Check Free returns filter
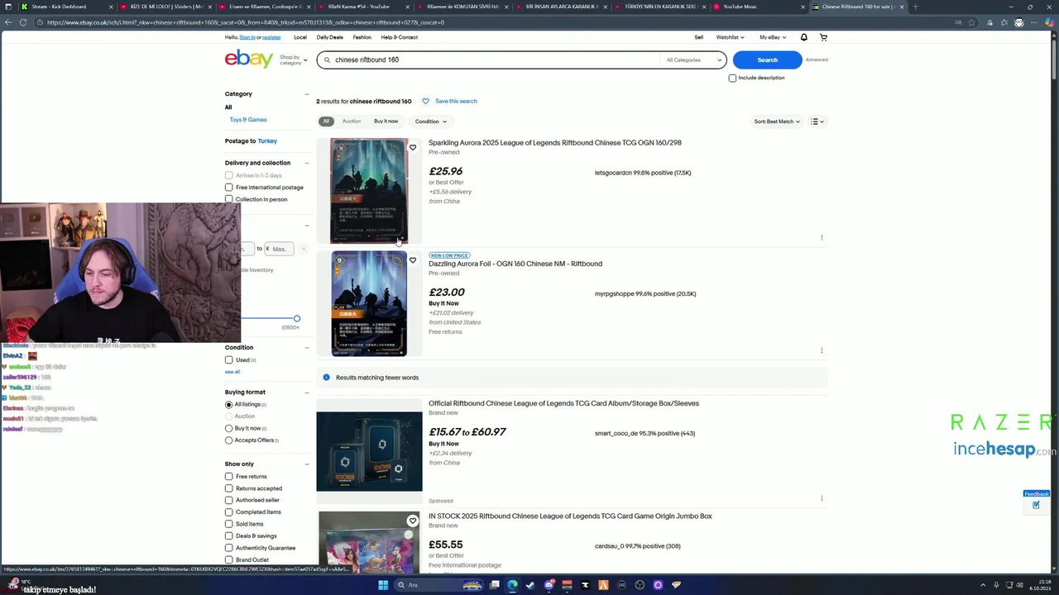Image resolution: width=1059 pixels, height=595 pixels. (x=229, y=476)
